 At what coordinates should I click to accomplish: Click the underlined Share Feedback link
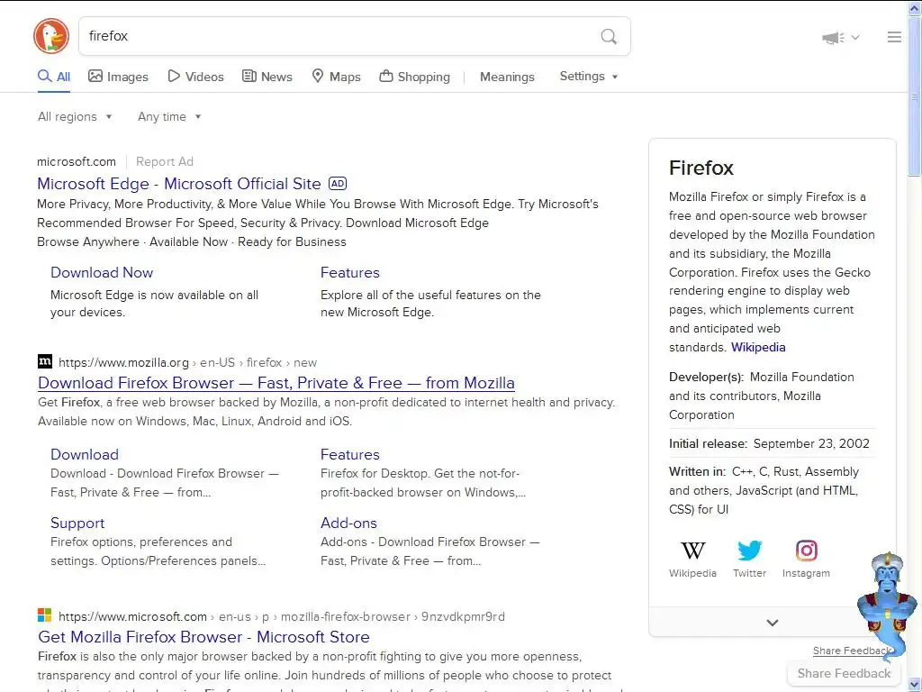(x=852, y=651)
